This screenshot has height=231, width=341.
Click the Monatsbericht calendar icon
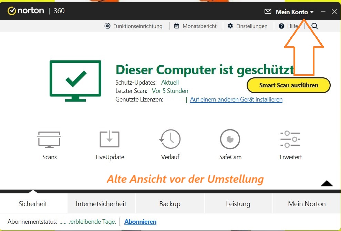pyautogui.click(x=177, y=26)
